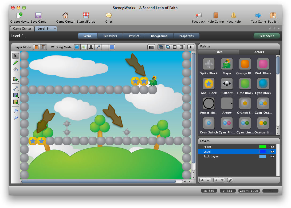Select the Fill bucket tool
Image resolution: width=291 pixels, height=208 pixels.
coord(15,69)
